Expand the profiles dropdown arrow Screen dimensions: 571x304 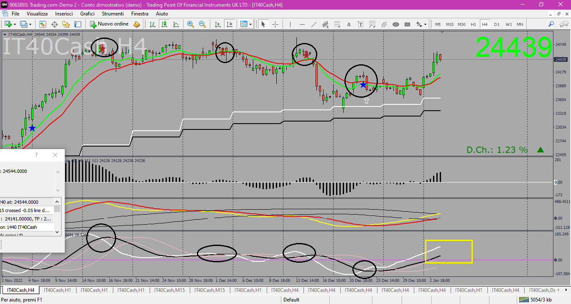[31, 24]
